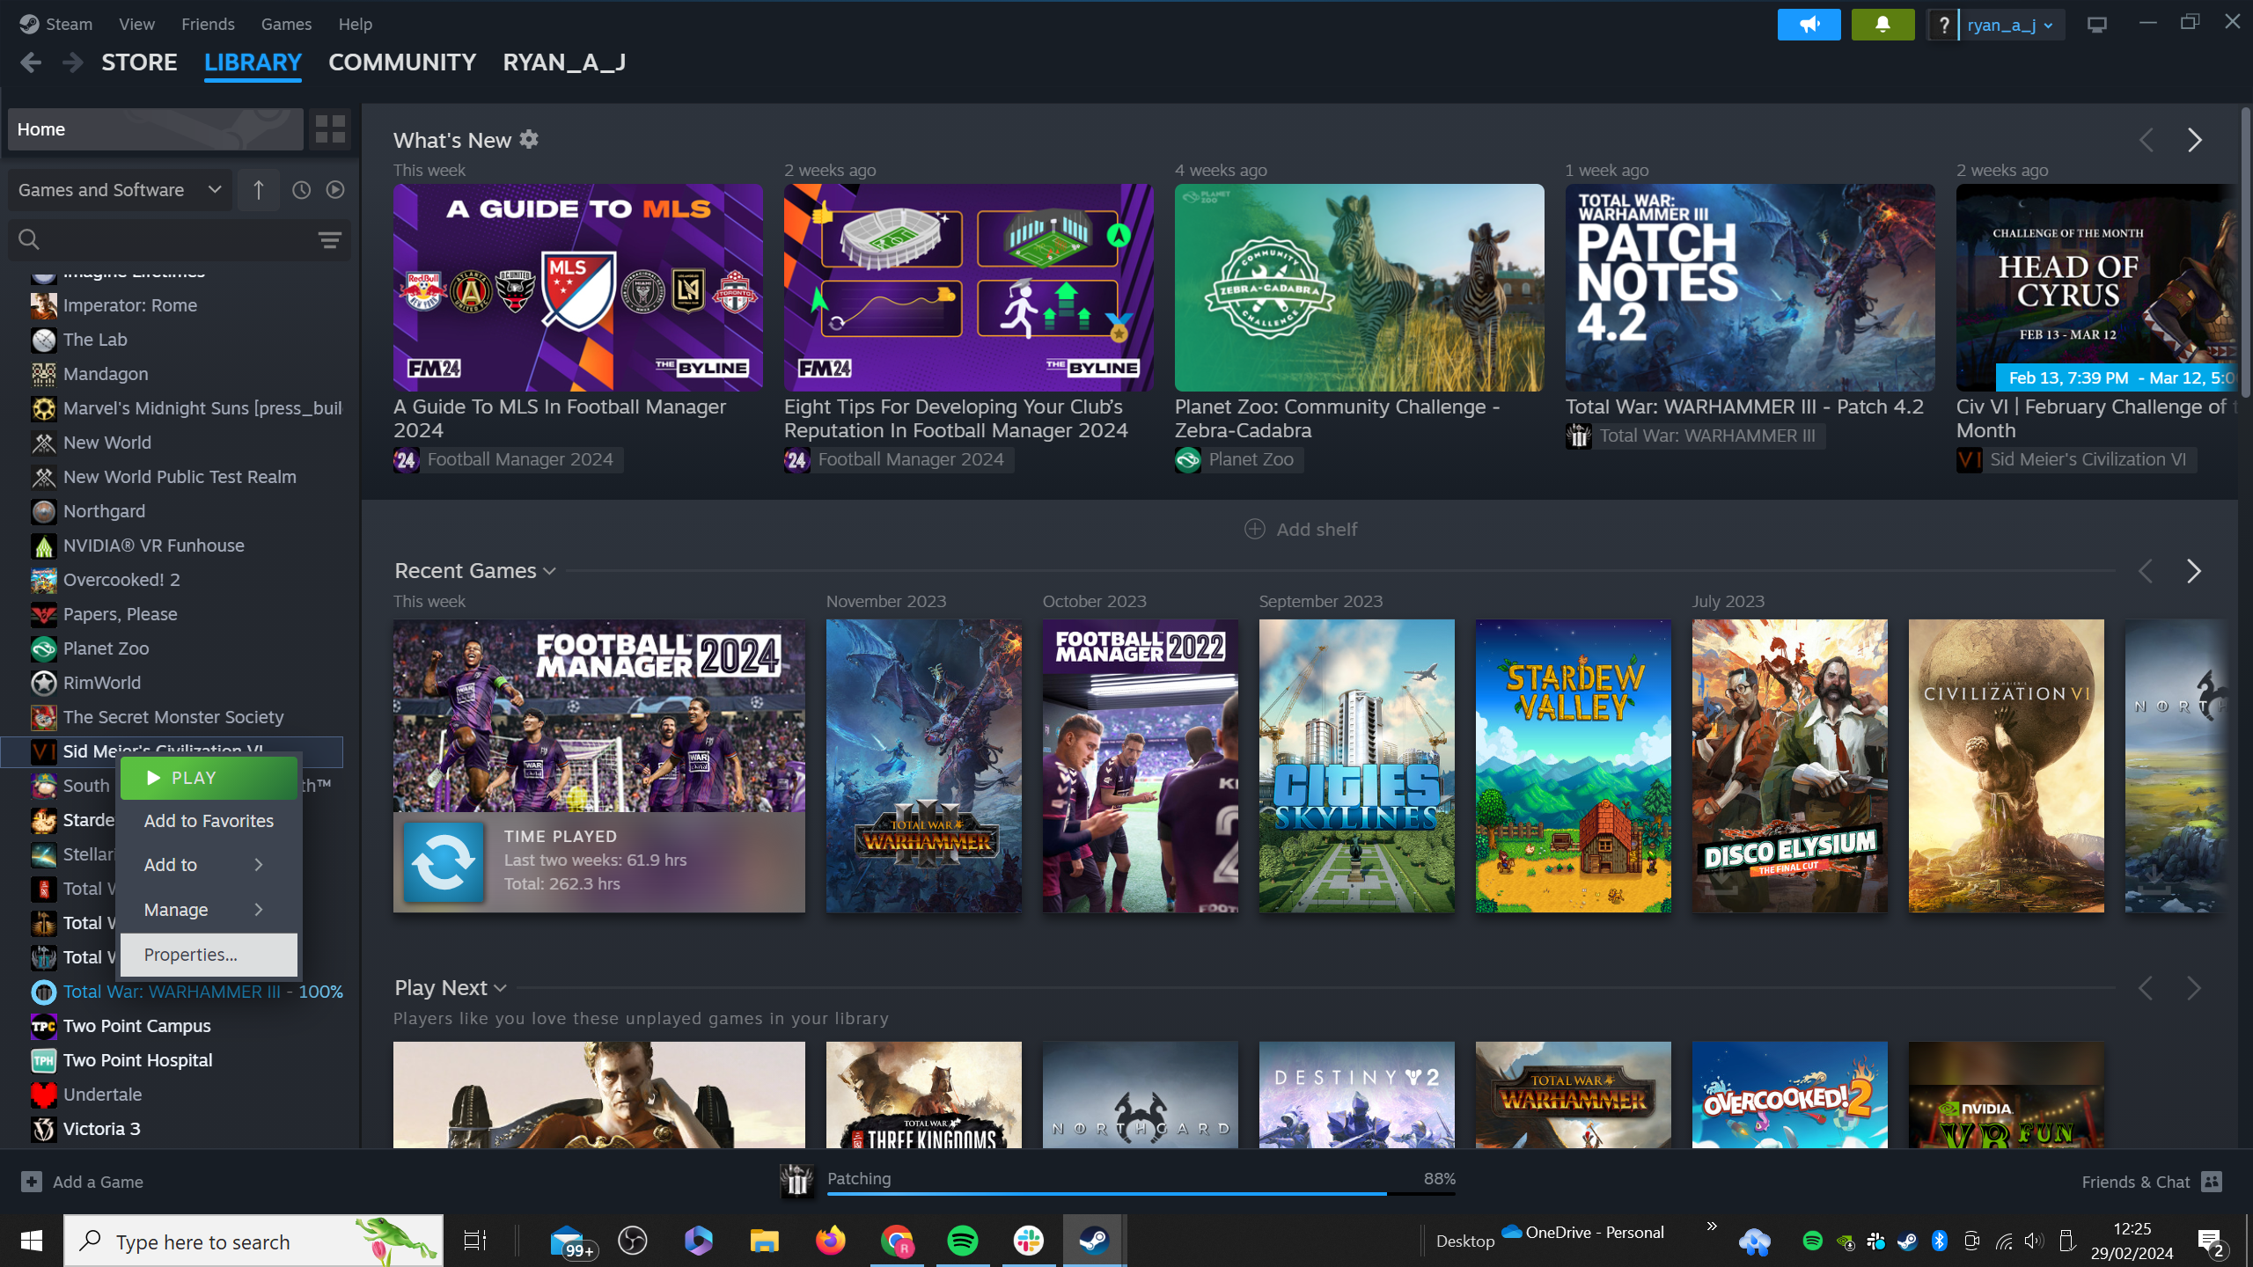Open What's New settings gear
The width and height of the screenshot is (2253, 1267).
529,140
